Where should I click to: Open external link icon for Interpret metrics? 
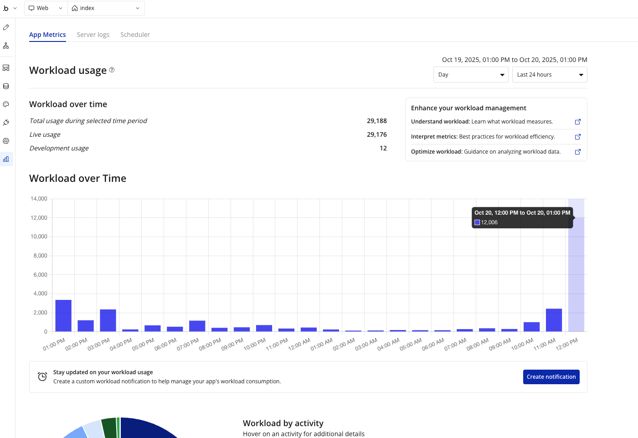pos(578,137)
